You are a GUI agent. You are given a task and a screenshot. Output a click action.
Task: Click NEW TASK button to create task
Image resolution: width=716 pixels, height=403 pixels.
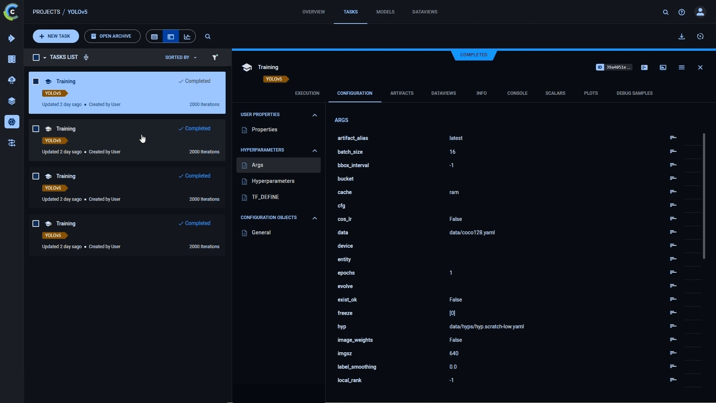coord(56,37)
